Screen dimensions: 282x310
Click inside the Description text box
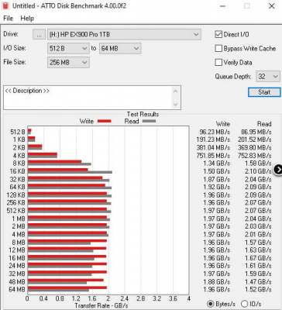(88, 98)
